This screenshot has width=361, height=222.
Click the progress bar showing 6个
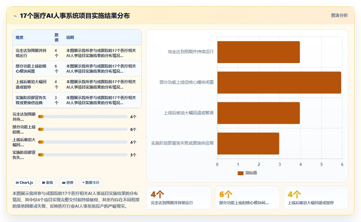click(82, 129)
